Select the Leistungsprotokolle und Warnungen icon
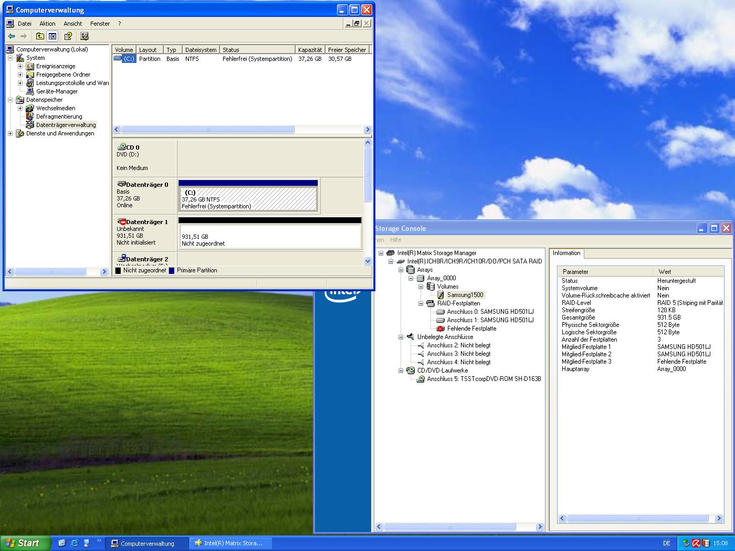The image size is (735, 551). (30, 83)
